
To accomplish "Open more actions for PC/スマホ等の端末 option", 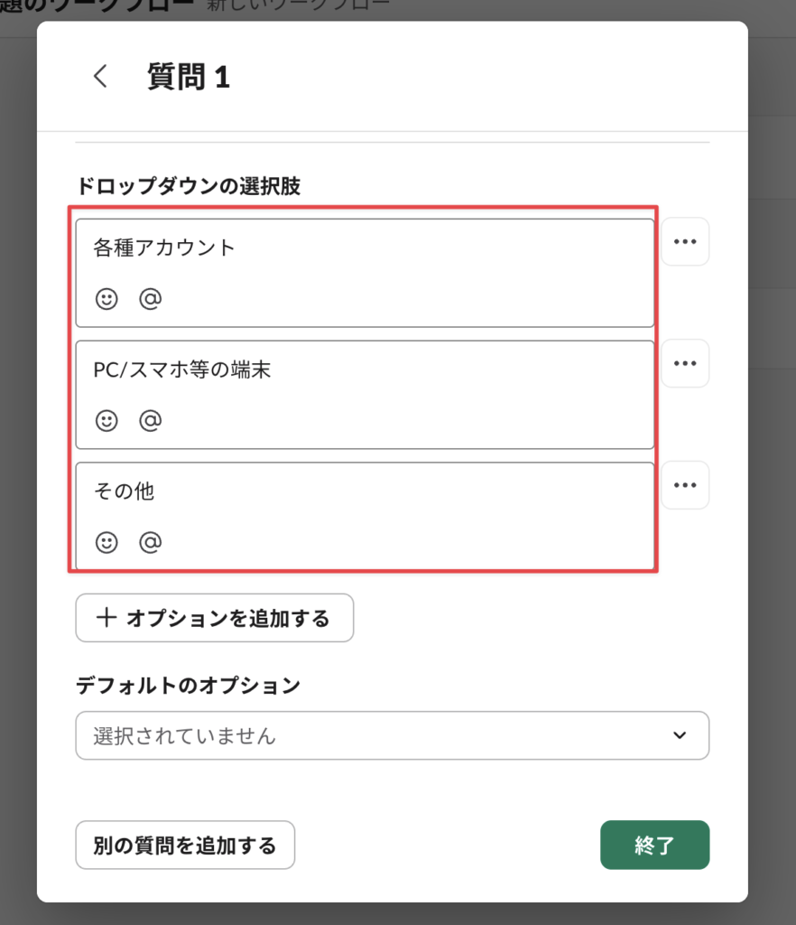I will pos(685,363).
